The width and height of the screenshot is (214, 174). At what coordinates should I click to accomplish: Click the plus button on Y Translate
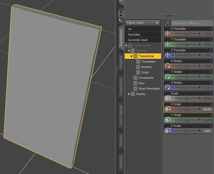point(200,45)
